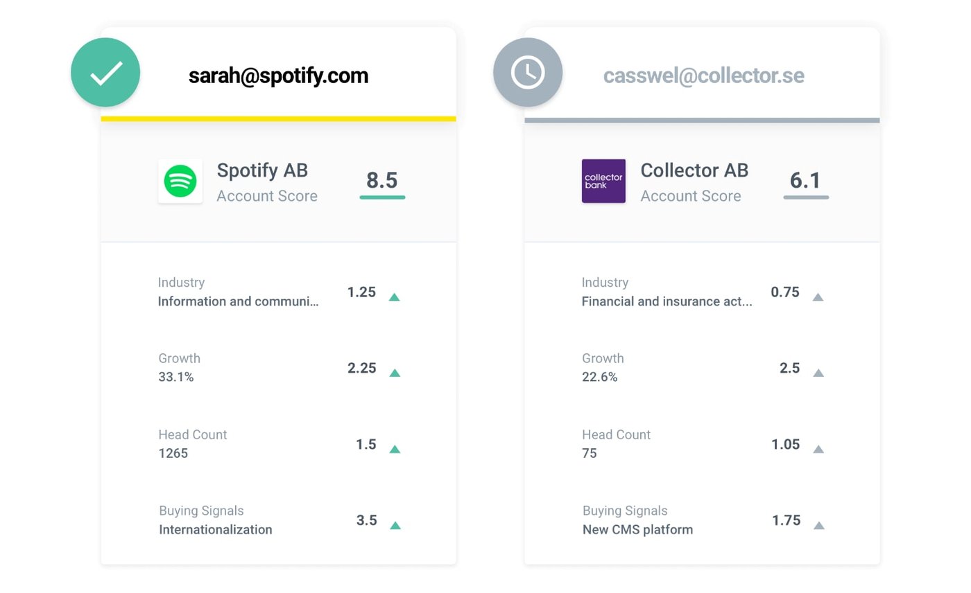This screenshot has width=971, height=593.
Task: Expand the Buying Signals triangle on Collector card
Action: [x=818, y=524]
